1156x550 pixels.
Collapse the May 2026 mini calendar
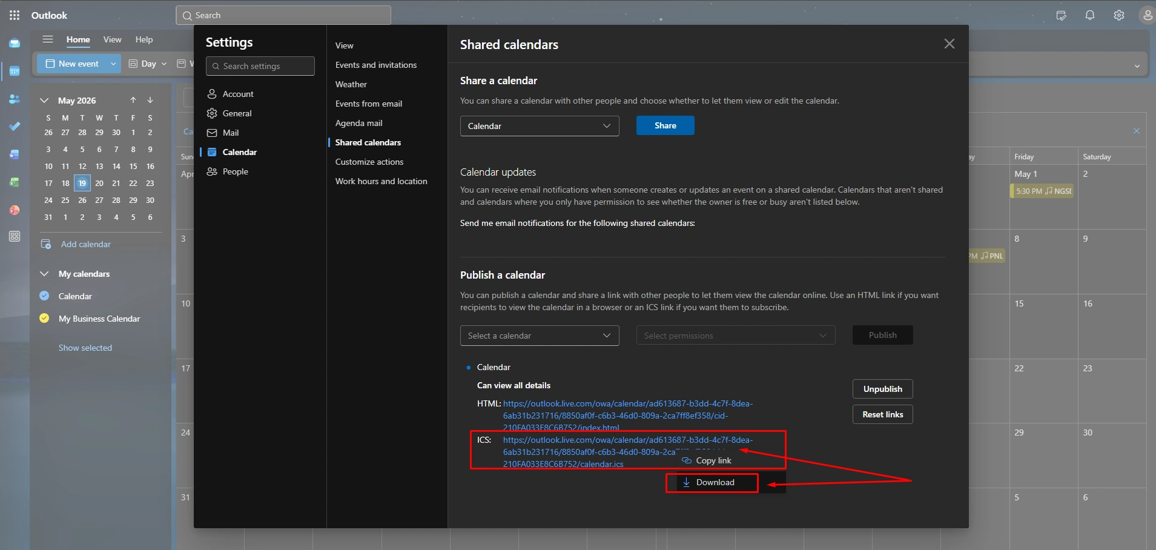(44, 101)
